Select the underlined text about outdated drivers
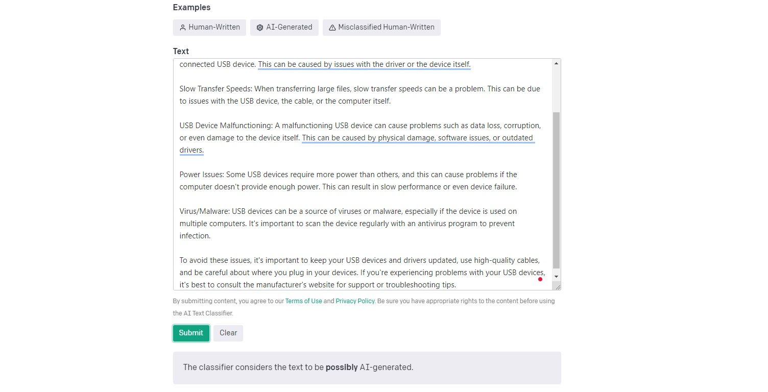 [418, 138]
